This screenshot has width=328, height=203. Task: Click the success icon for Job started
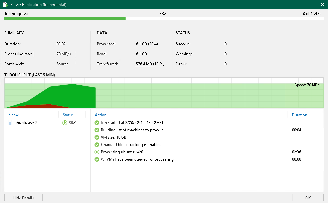pyautogui.click(x=97, y=123)
